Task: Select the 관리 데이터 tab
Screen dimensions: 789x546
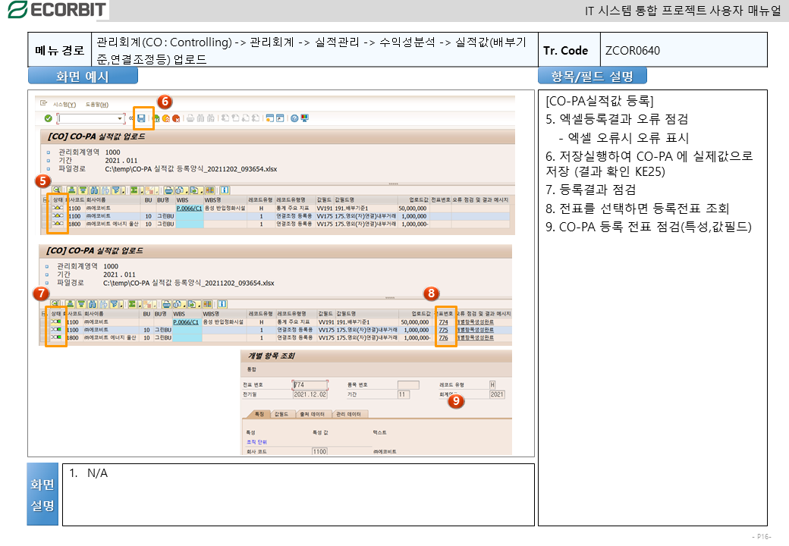Action: [348, 414]
